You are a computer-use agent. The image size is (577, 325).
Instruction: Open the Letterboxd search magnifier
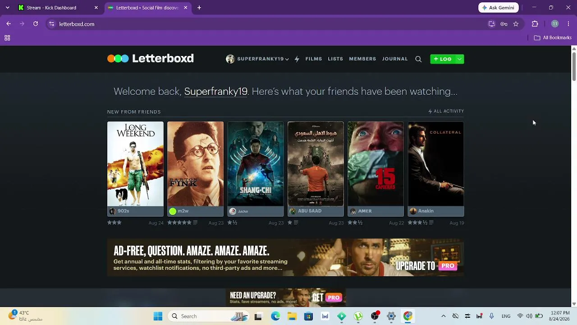point(418,59)
